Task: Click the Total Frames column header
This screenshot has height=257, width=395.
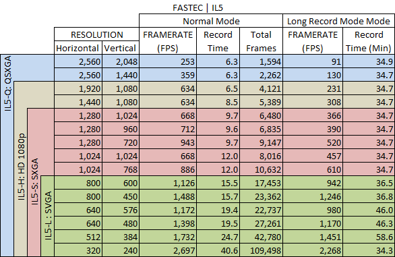Action: click(261, 41)
